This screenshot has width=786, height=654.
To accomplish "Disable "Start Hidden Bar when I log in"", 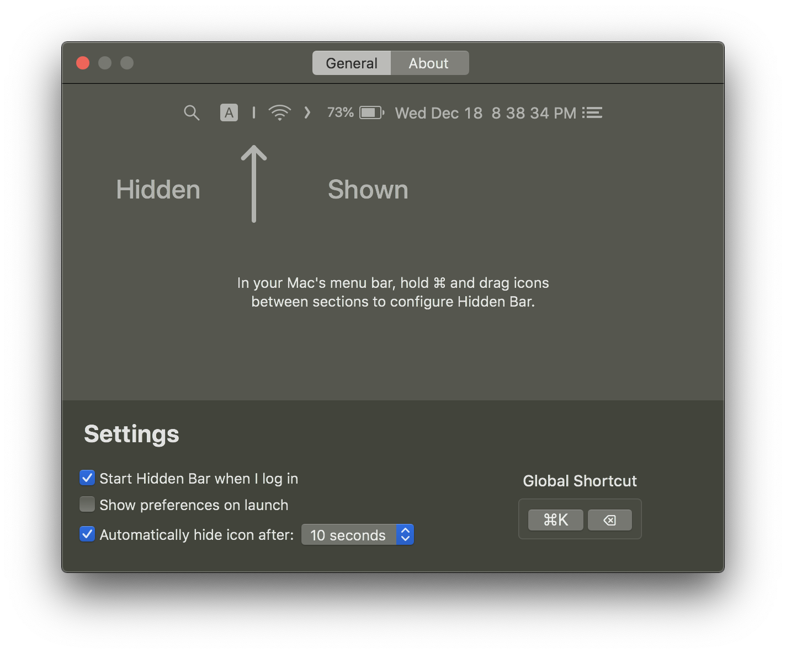I will tap(87, 478).
